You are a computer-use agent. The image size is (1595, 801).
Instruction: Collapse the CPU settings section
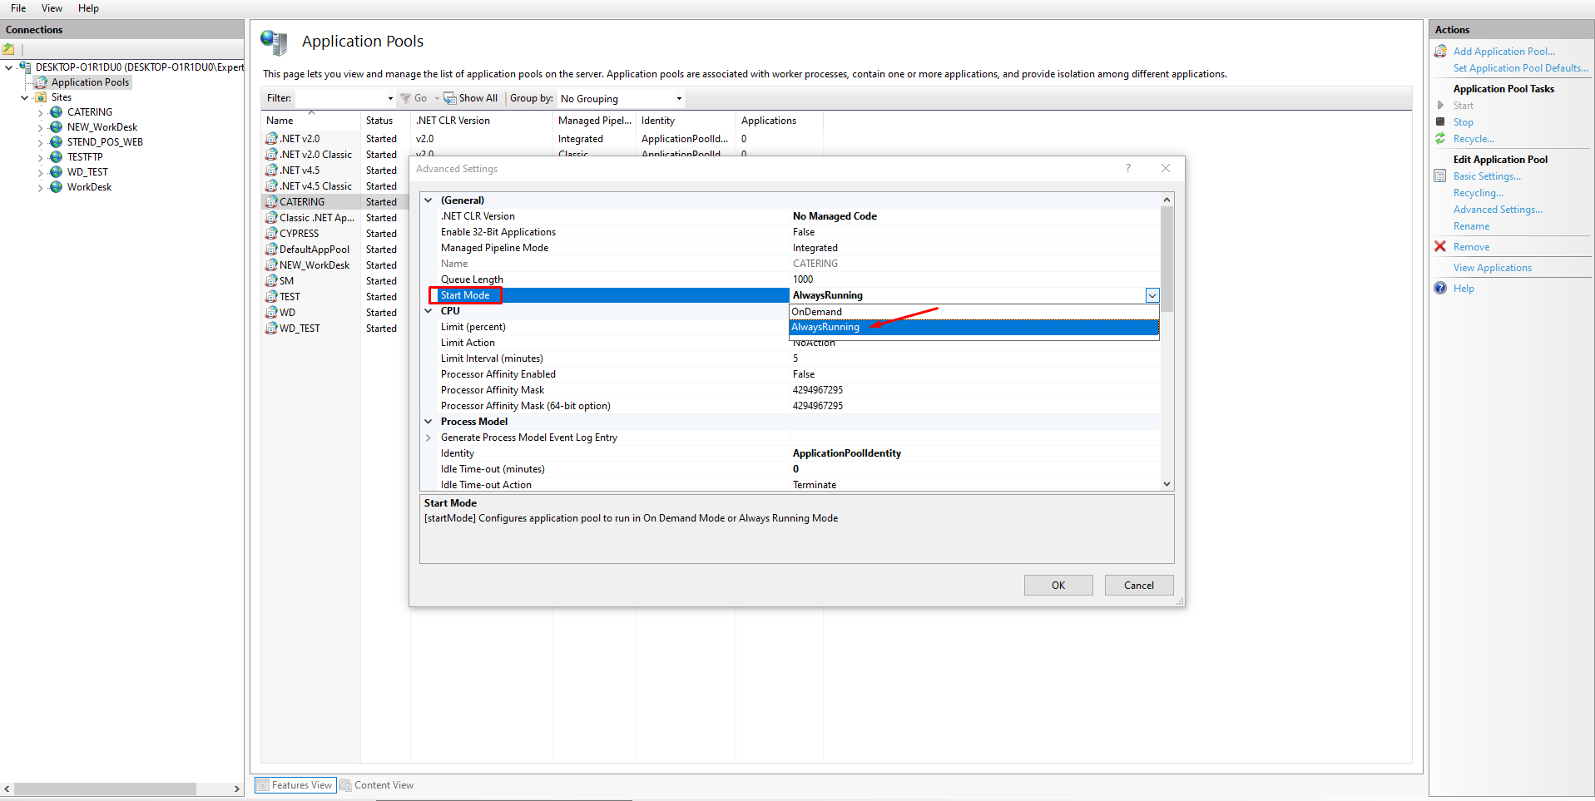click(428, 311)
